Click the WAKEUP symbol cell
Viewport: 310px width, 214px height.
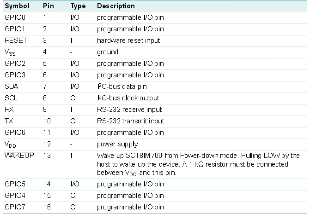tap(19, 156)
